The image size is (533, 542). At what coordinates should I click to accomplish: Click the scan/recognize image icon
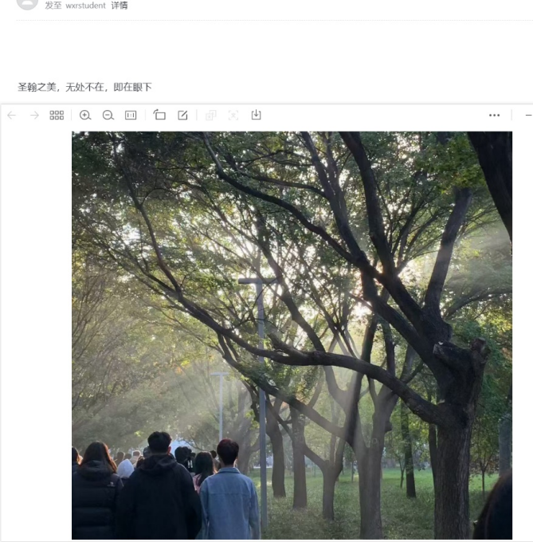[x=233, y=115]
